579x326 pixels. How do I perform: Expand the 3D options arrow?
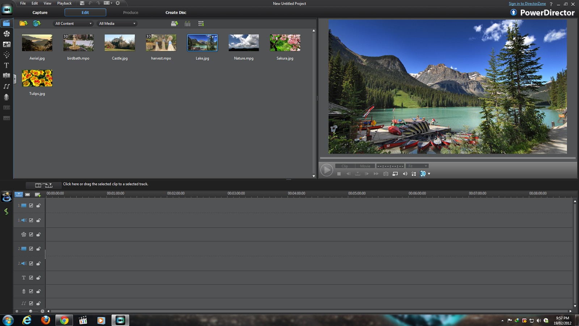(x=429, y=174)
